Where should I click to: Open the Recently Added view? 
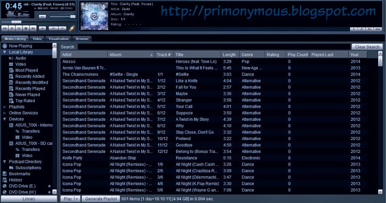tap(30, 76)
